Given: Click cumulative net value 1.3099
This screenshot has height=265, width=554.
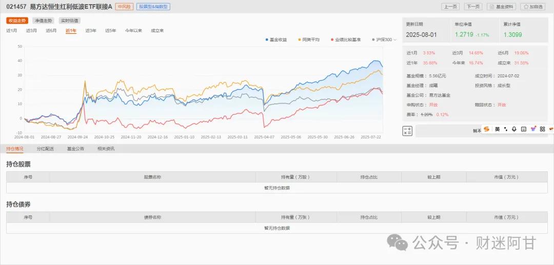Looking at the screenshot, I should coord(512,34).
